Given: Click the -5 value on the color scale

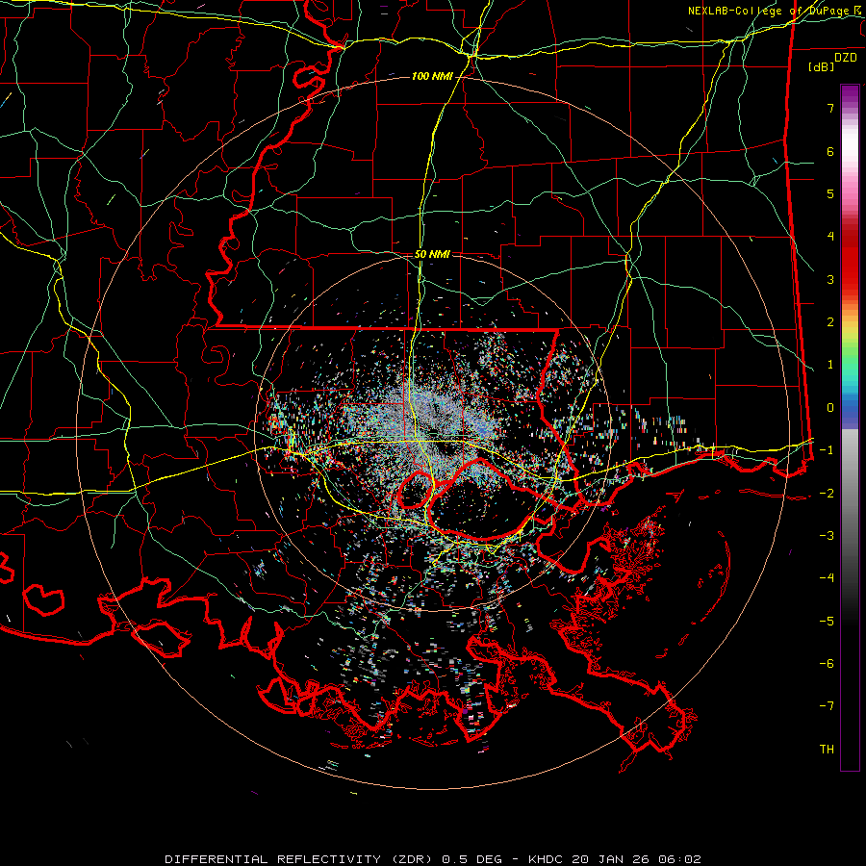Looking at the screenshot, I should [827, 622].
